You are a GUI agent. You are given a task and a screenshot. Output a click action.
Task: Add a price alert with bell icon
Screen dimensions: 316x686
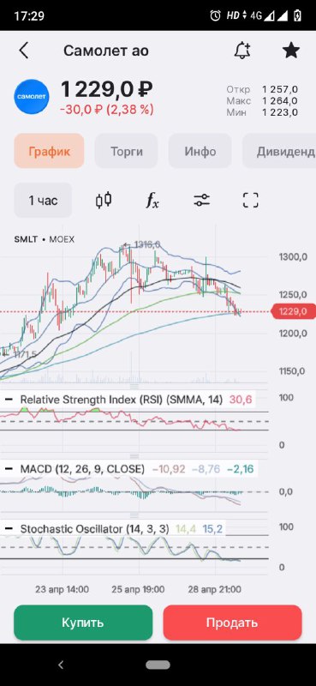tap(241, 51)
